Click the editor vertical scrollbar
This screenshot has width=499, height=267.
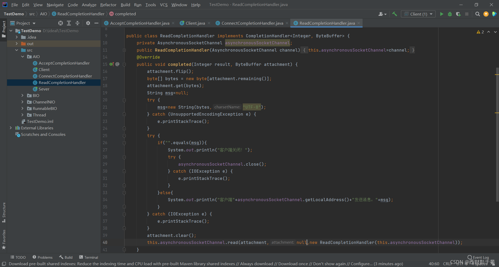click(x=497, y=134)
